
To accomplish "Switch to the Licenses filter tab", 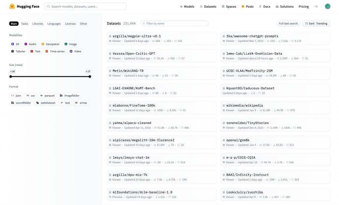I will coord(70,24).
